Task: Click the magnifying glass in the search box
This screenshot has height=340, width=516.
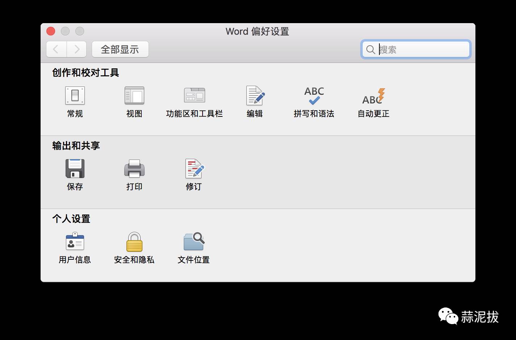Action: click(x=370, y=50)
